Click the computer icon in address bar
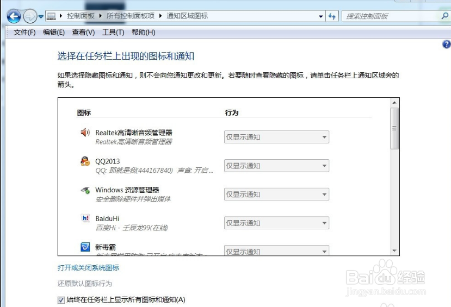The height and width of the screenshot is (307, 451). tap(51, 16)
